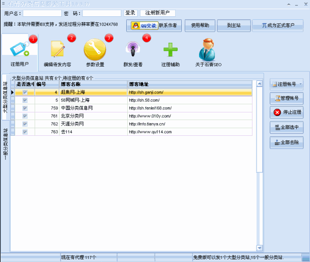Click number cell 763
Screen dimensions: 310x262
tap(47, 132)
